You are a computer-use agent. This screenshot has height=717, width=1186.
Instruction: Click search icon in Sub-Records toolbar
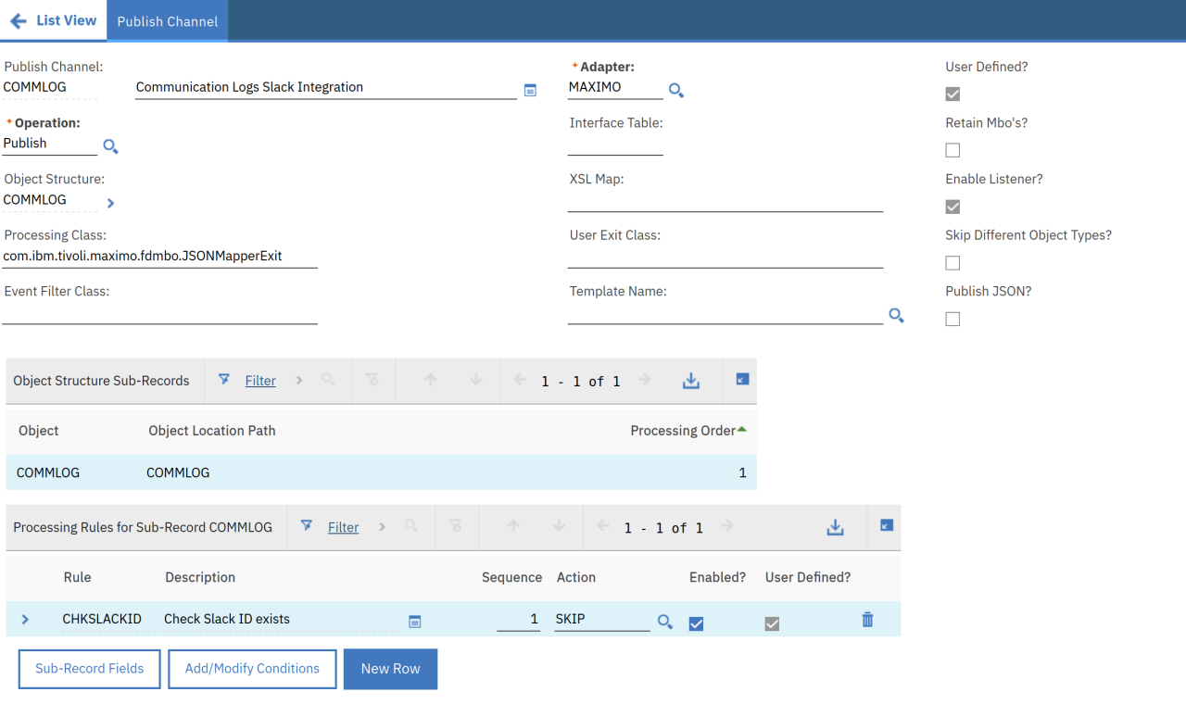point(328,380)
